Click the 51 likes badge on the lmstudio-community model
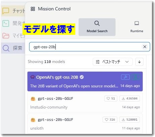The width and height of the screenshot is (155, 137). point(111,98)
